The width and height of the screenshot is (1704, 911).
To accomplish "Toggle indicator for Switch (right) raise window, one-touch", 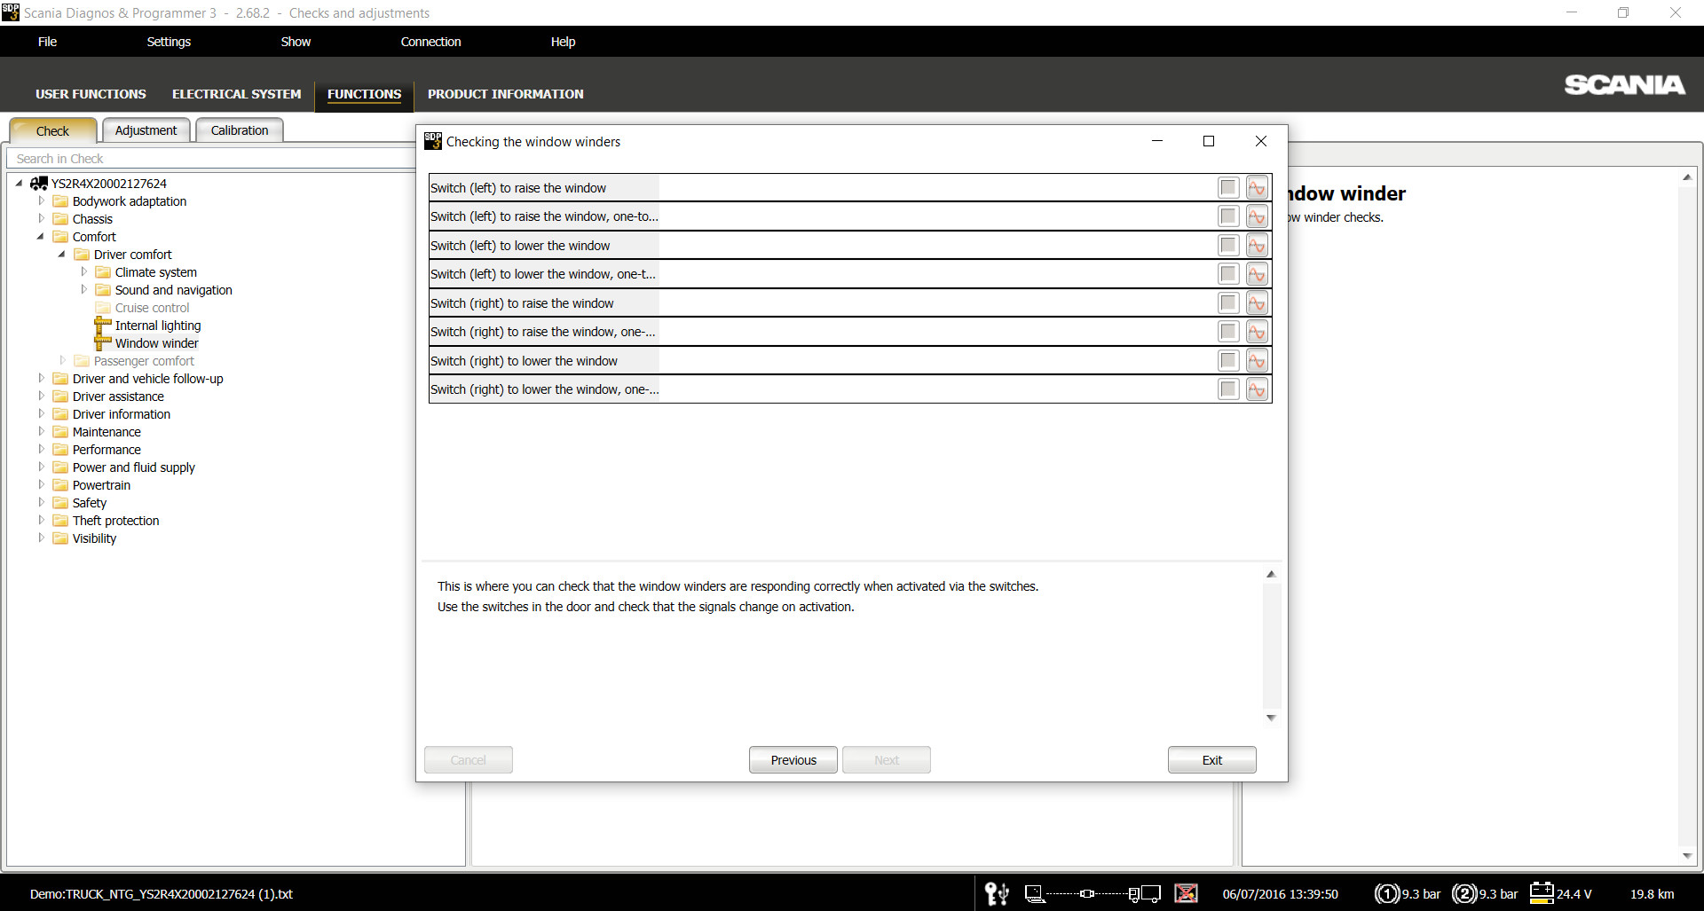I will (1228, 332).
